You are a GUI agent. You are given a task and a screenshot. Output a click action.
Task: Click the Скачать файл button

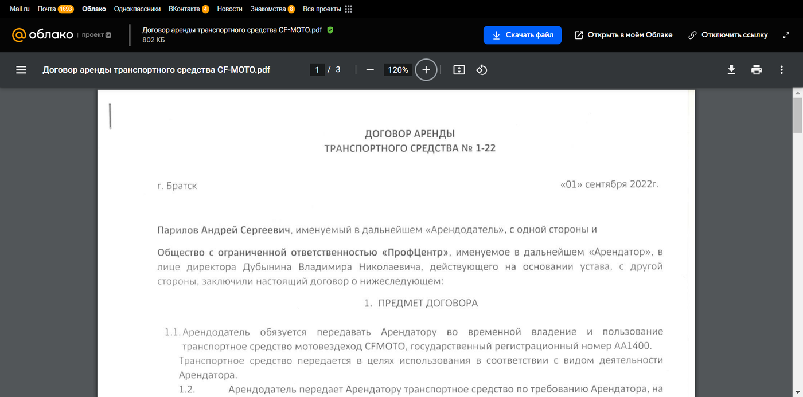(522, 35)
